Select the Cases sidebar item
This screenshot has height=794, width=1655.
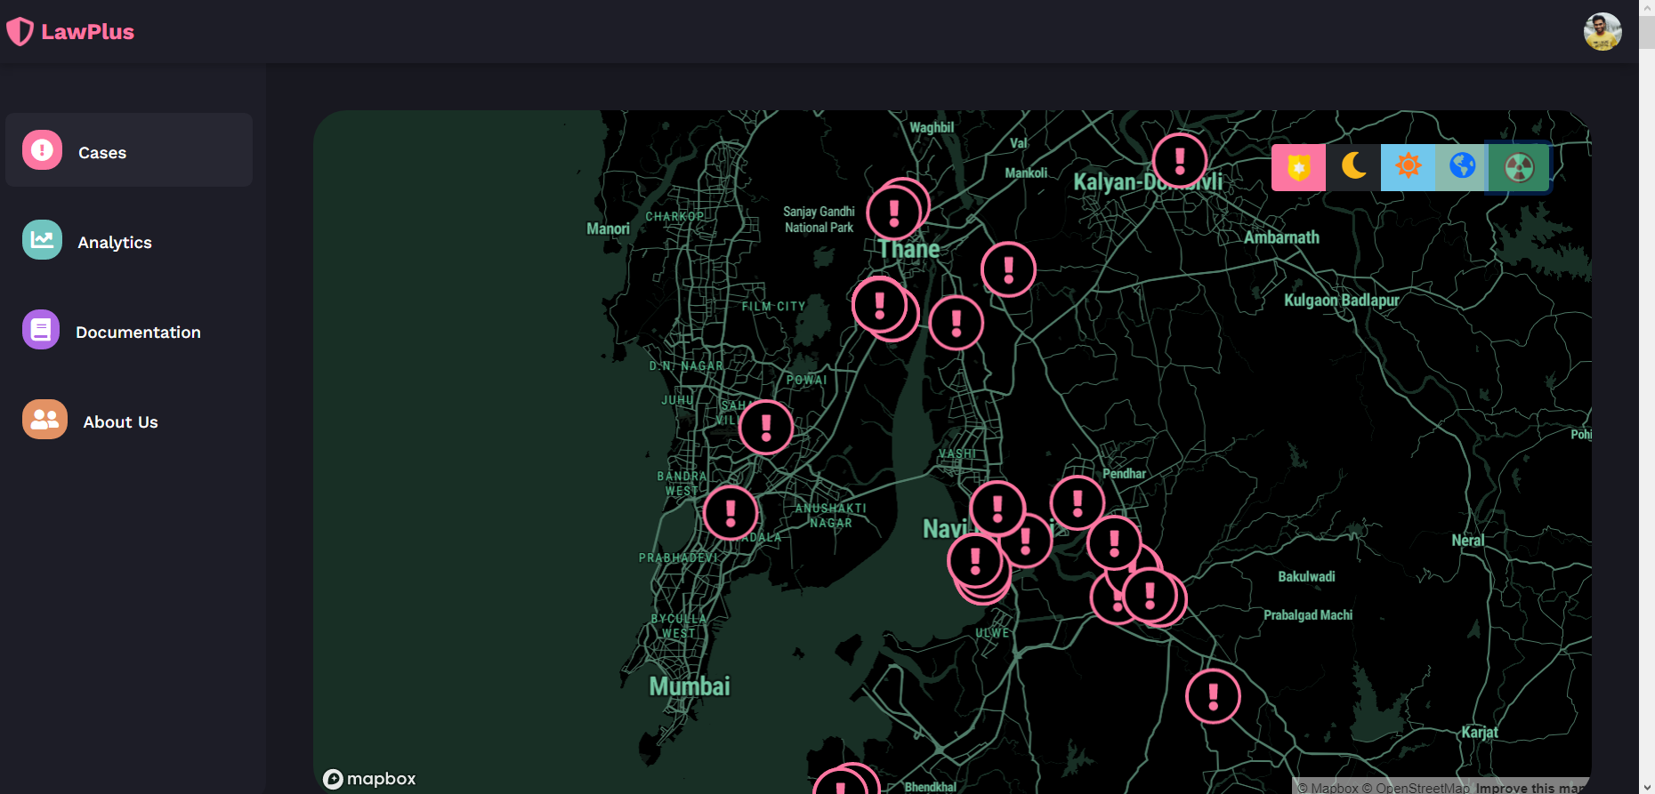[129, 149]
